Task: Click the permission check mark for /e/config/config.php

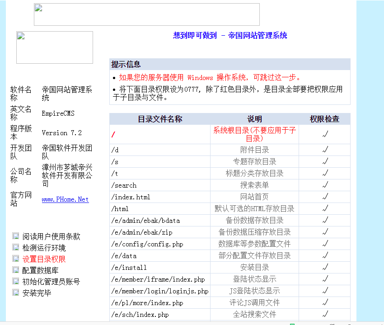Action: click(324, 244)
